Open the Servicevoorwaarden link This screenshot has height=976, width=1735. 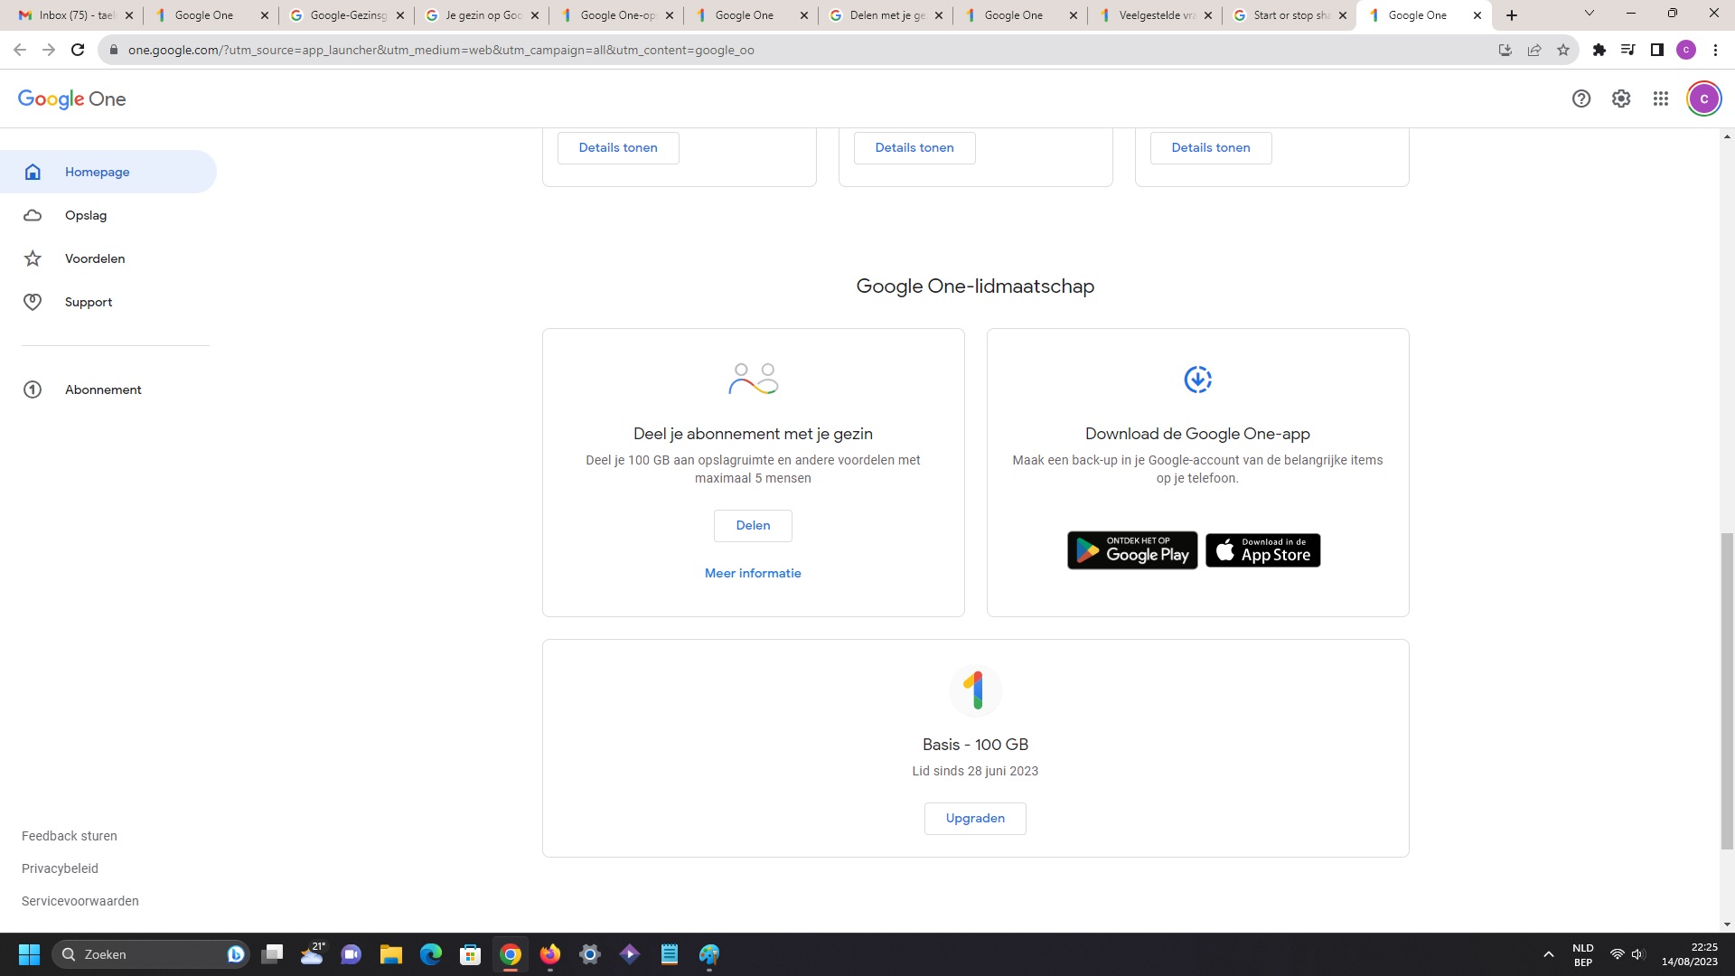tap(80, 901)
